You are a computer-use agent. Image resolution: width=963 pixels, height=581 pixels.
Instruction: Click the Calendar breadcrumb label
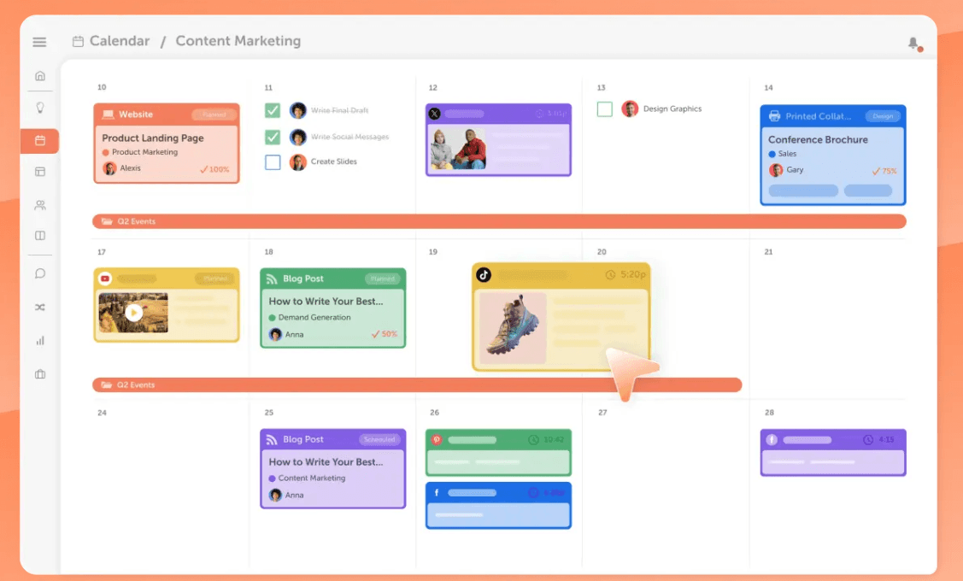120,40
